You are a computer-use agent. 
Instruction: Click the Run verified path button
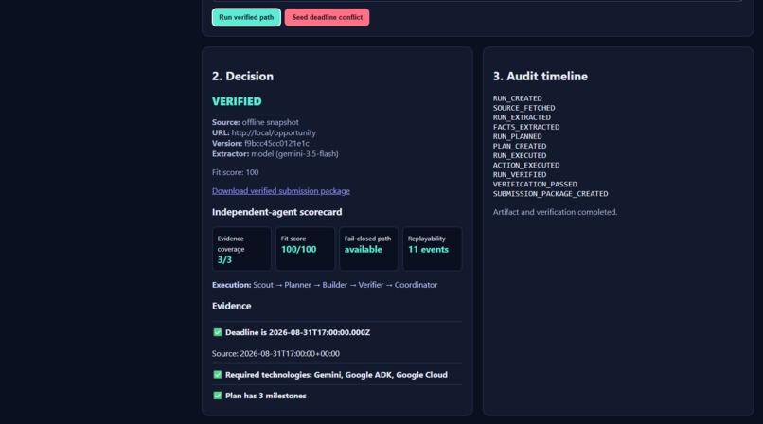point(246,17)
